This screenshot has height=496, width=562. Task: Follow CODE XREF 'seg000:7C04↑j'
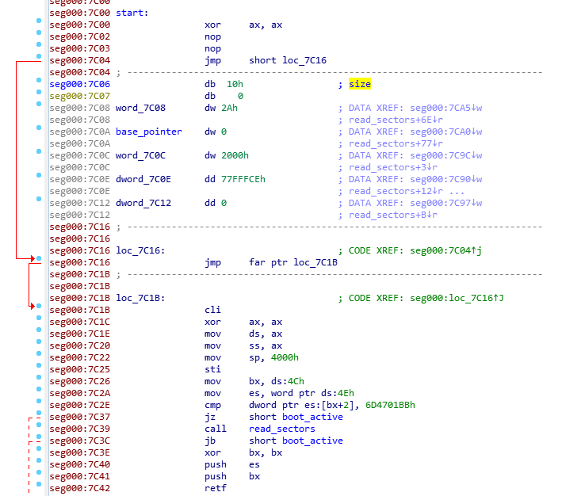coord(445,251)
